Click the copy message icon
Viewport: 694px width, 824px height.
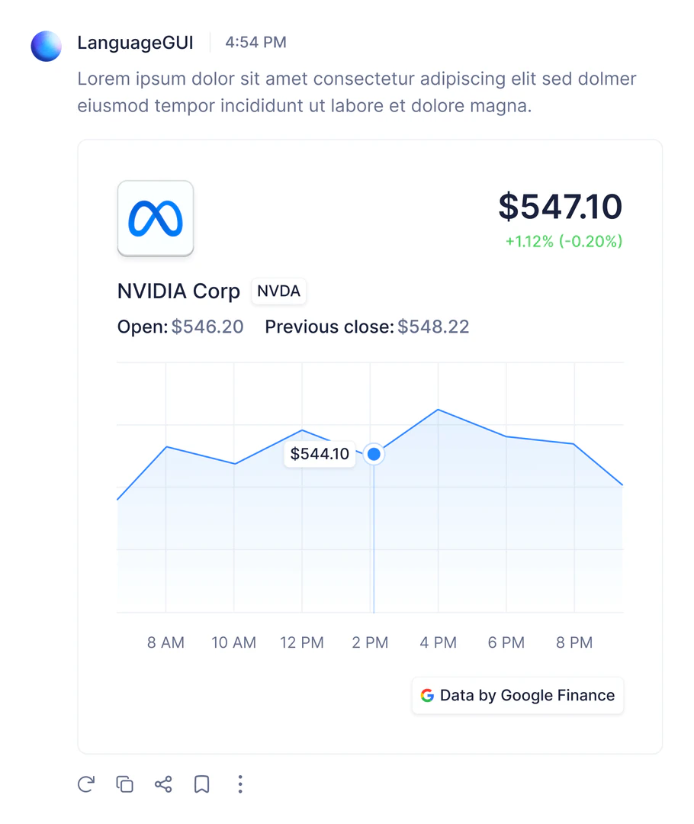click(124, 784)
